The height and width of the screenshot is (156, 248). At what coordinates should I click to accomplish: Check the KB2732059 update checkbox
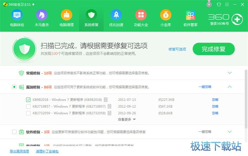point(28,113)
